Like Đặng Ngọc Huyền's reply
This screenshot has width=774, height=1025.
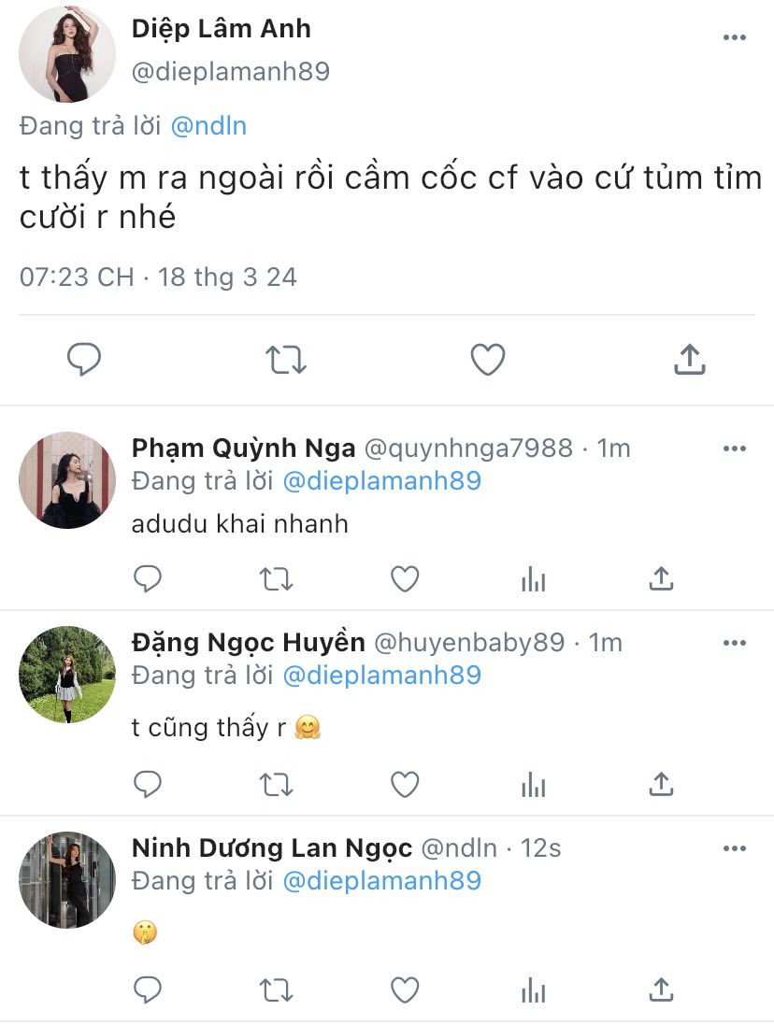tap(405, 784)
